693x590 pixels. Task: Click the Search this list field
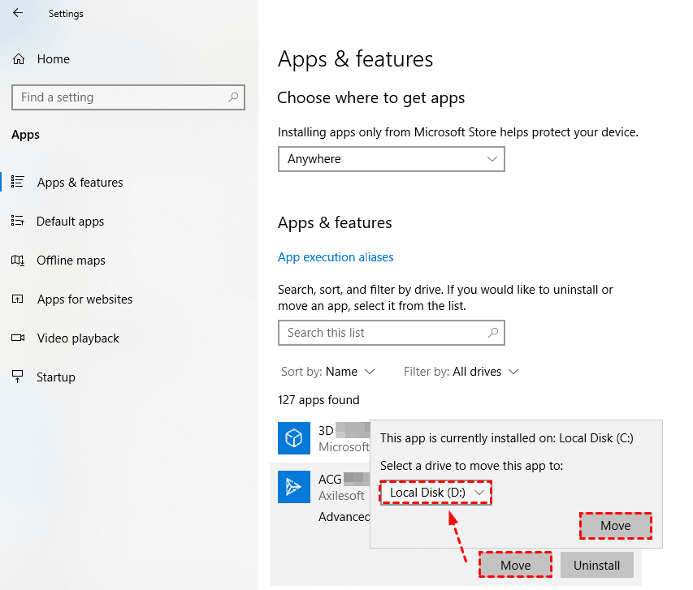point(382,333)
